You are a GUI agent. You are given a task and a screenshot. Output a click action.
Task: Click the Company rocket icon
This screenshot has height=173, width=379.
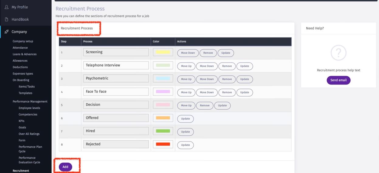tap(6, 32)
